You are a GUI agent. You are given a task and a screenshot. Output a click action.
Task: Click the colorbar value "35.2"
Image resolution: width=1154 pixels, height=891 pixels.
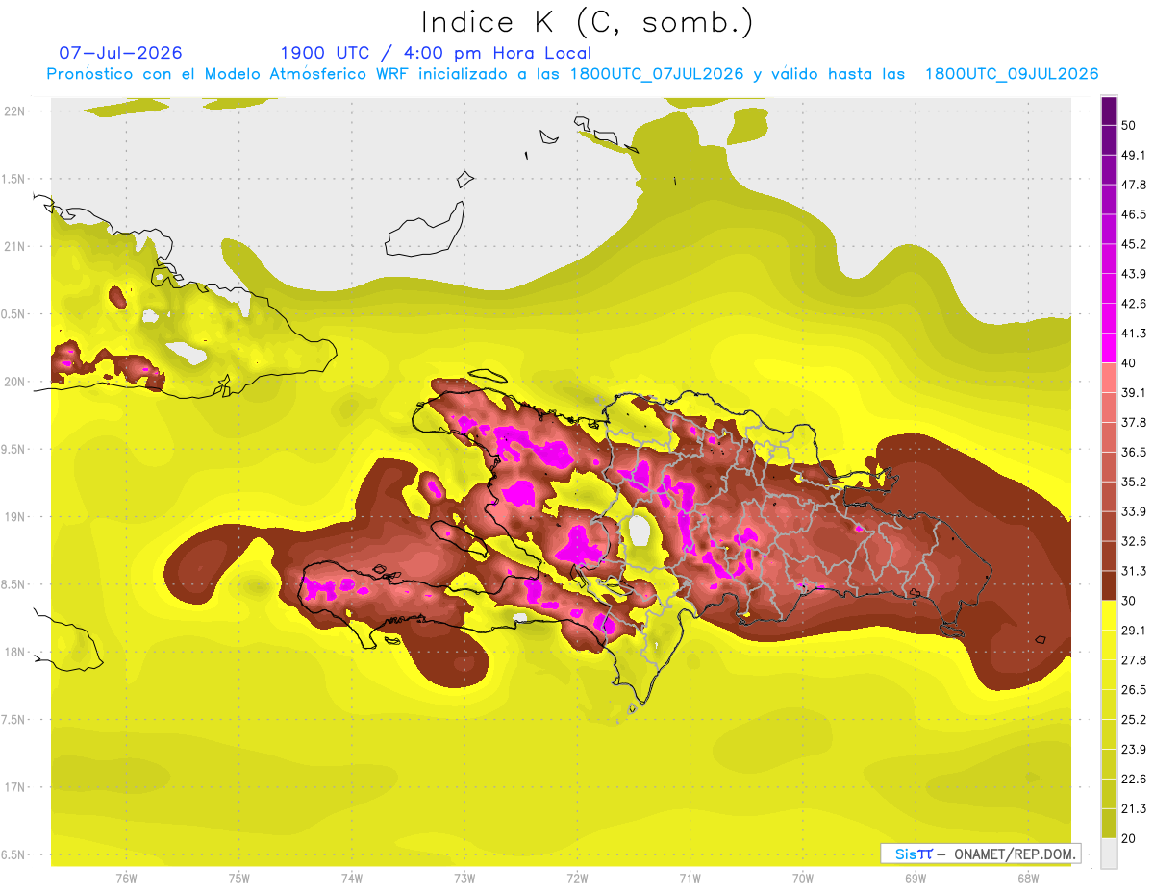click(1133, 482)
